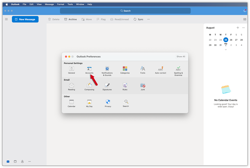
Task: Open Junk email preferences
Action: [143, 86]
